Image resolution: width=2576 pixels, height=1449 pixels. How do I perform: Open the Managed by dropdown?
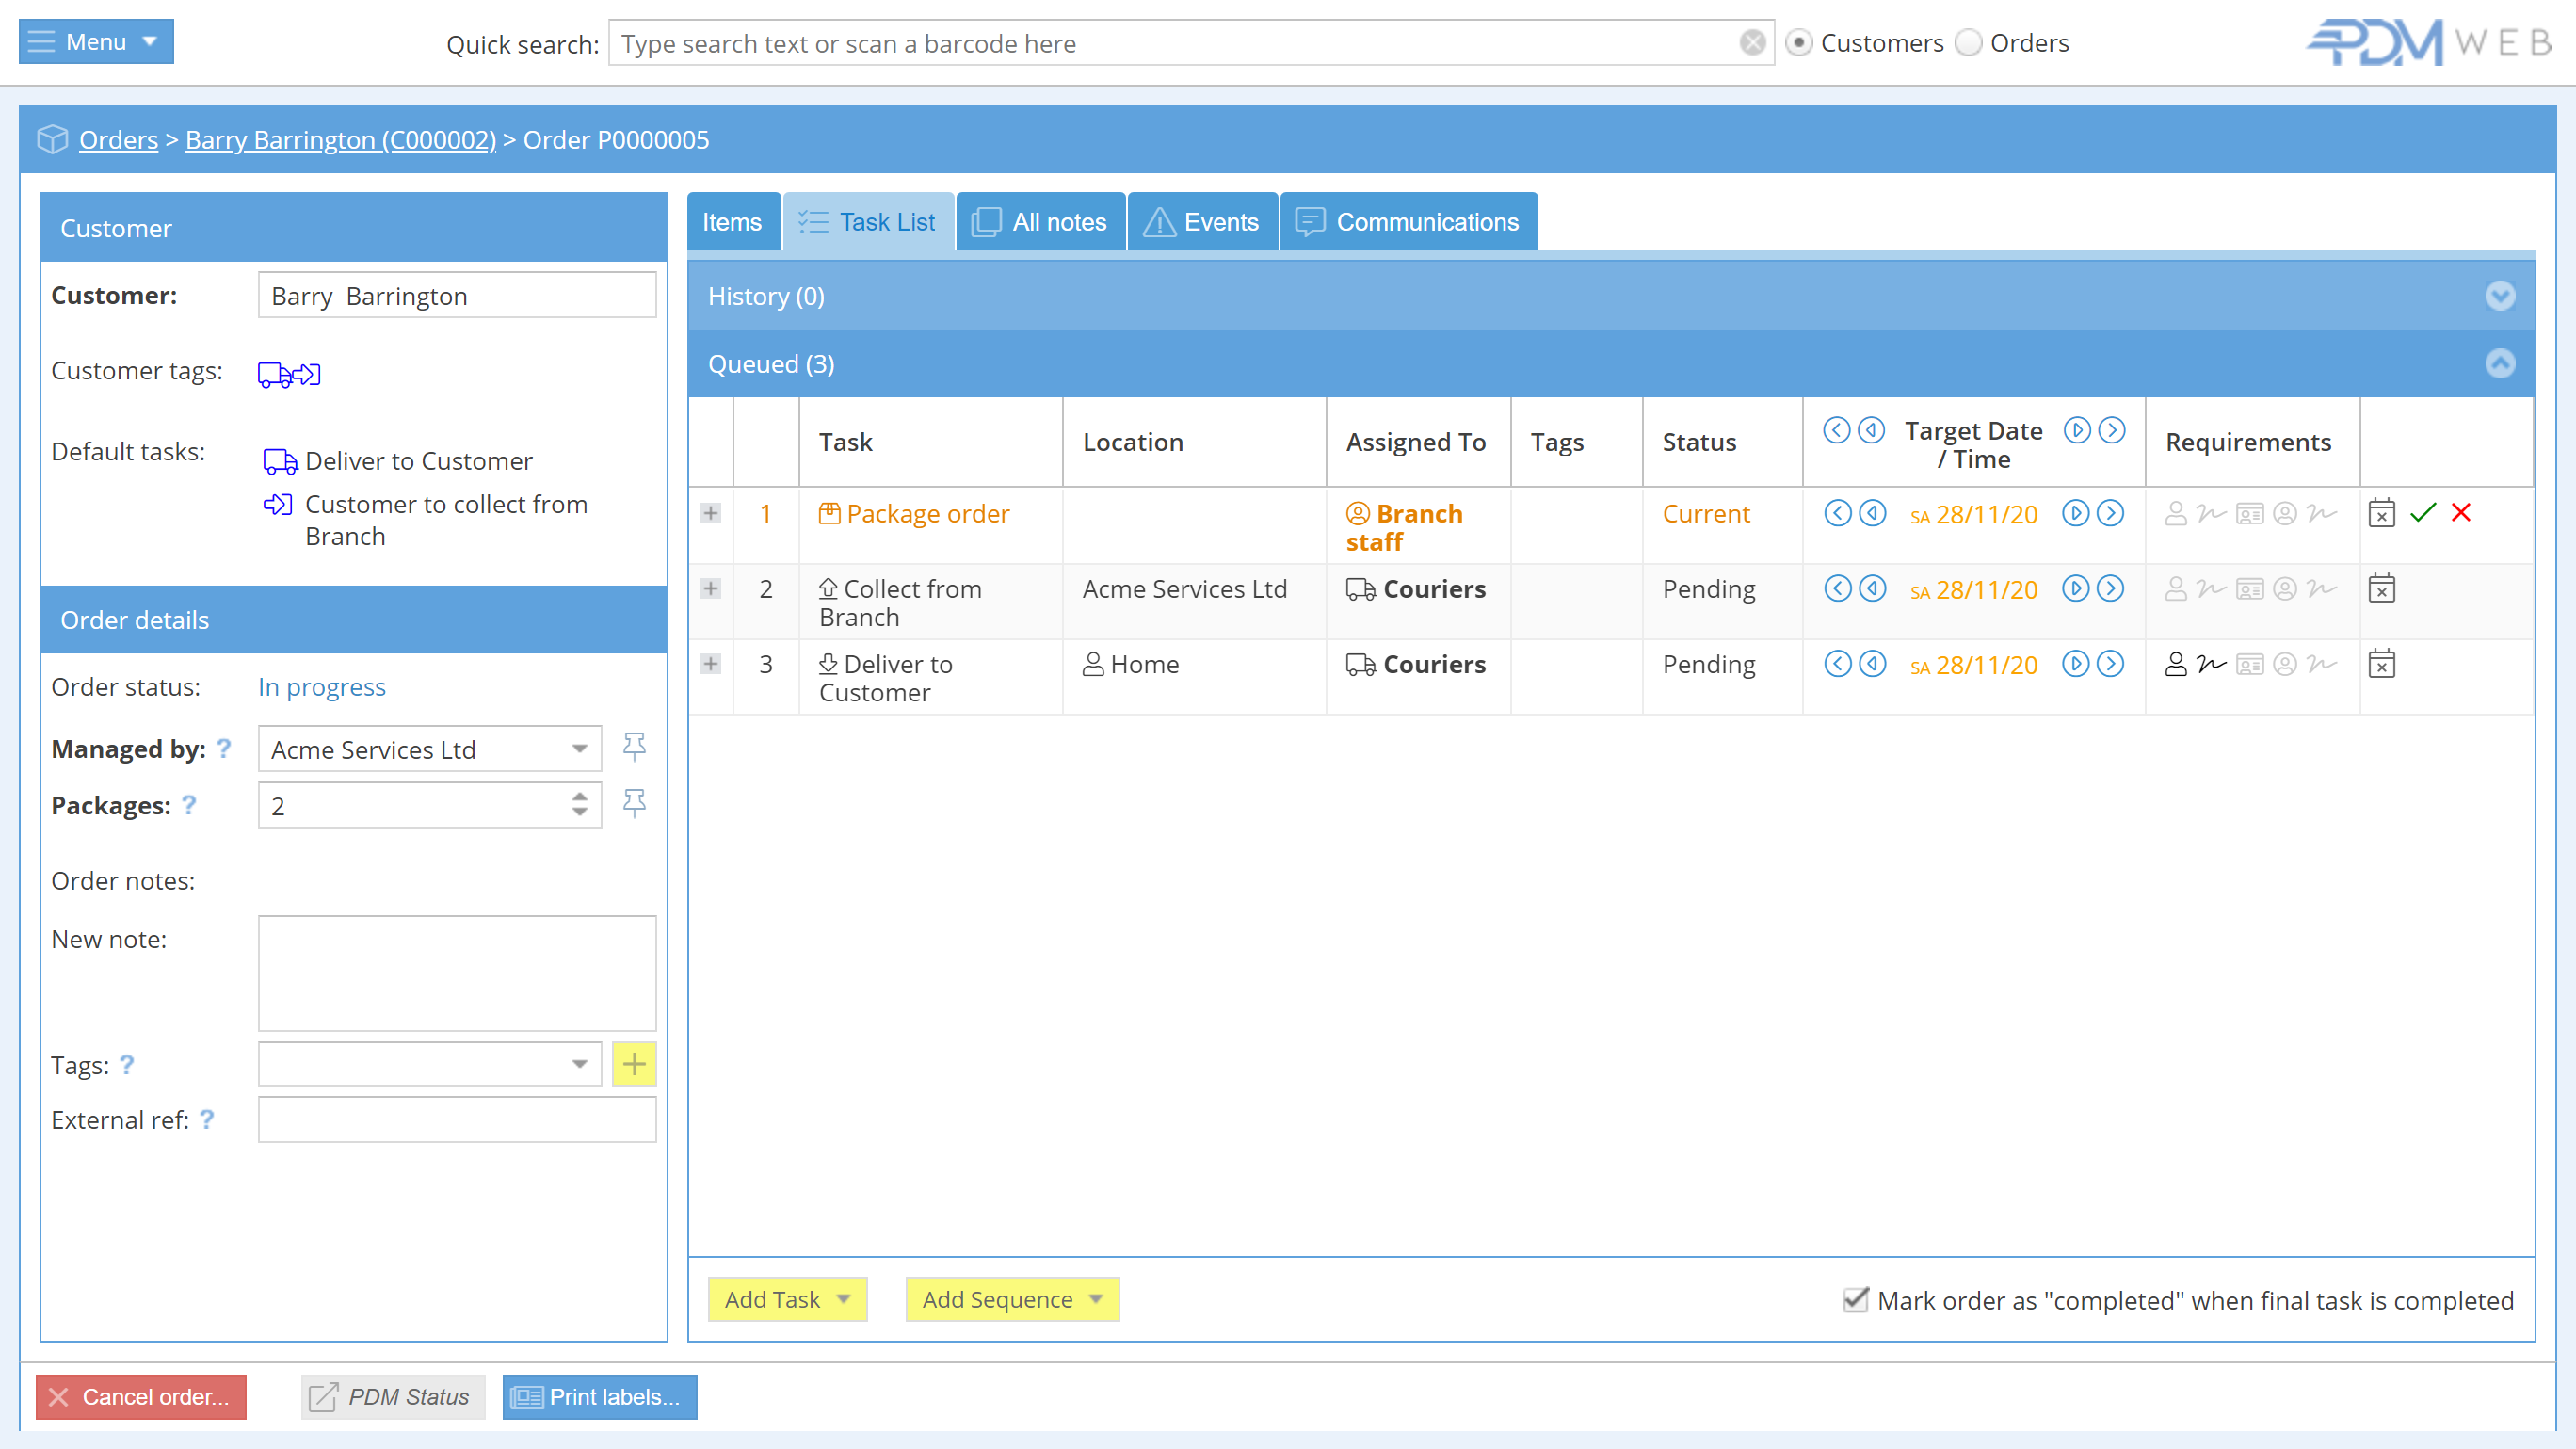[x=579, y=749]
